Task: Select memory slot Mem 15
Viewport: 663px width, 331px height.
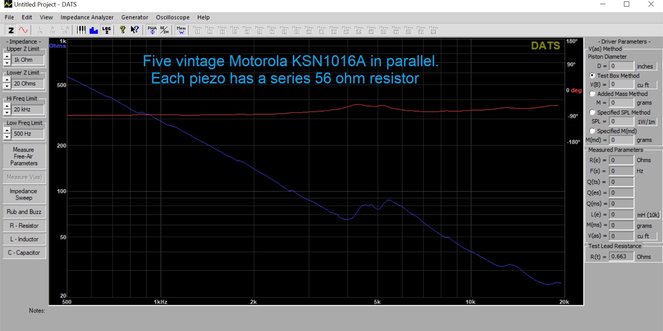Action: point(371,30)
